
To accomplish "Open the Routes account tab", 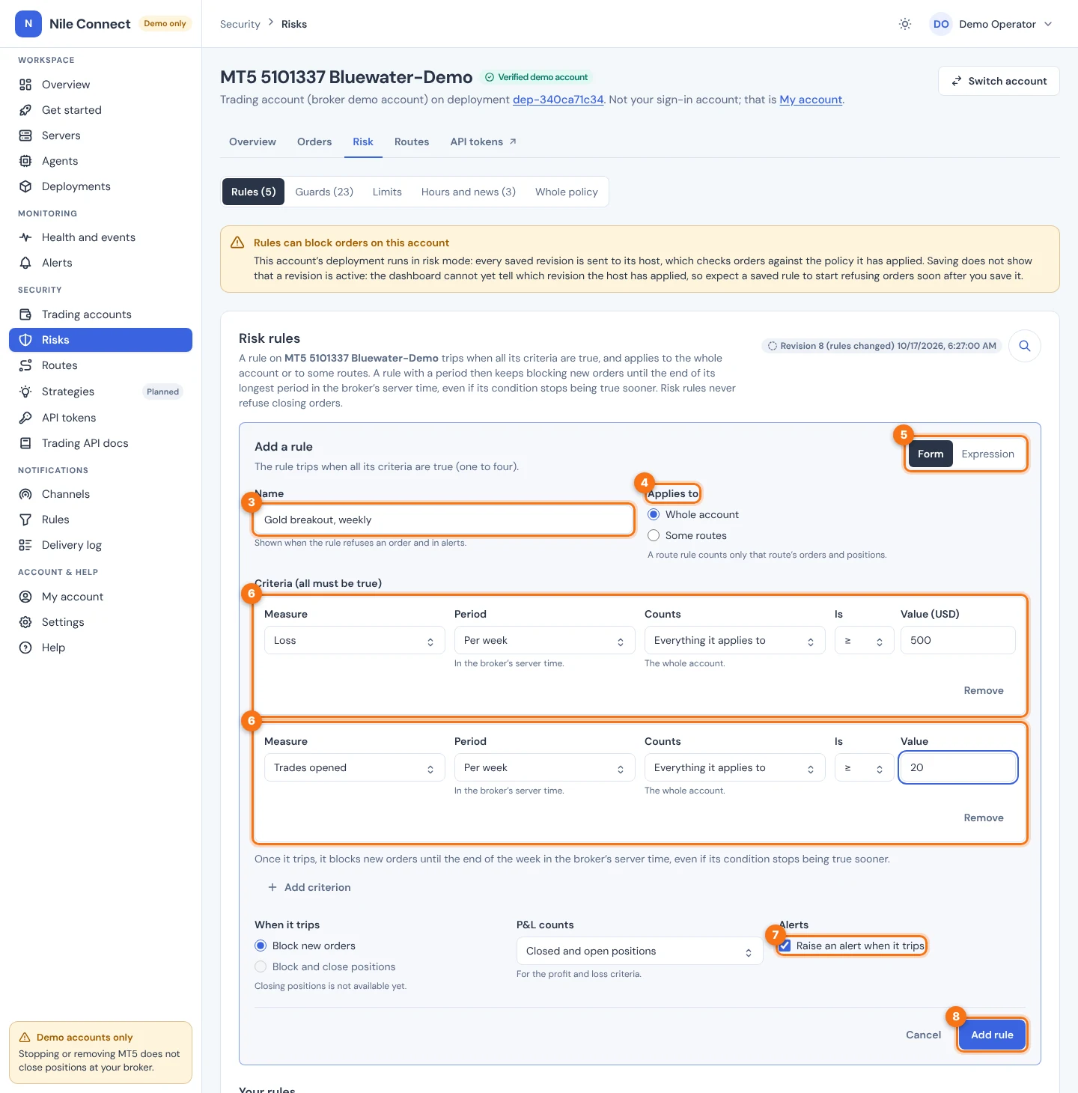I will click(x=412, y=141).
